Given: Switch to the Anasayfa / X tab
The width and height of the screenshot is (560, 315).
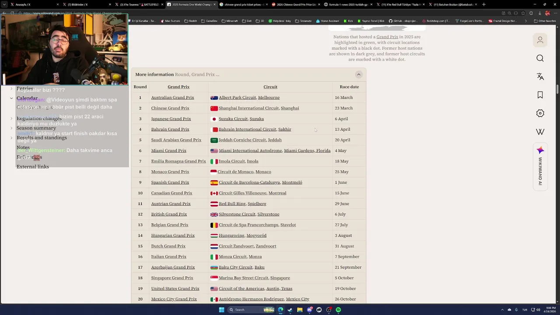Looking at the screenshot, I should click(35, 4).
